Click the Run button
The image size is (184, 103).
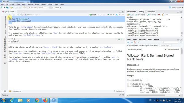click(110, 15)
